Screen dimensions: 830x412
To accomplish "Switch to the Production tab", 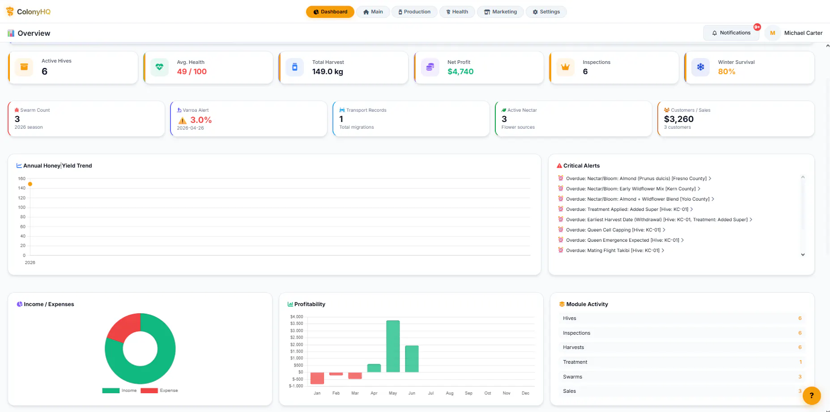I will tap(414, 12).
